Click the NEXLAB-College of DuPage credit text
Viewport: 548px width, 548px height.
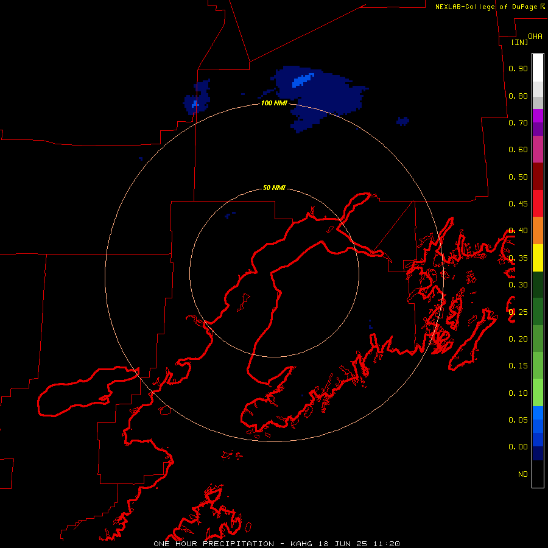point(490,7)
